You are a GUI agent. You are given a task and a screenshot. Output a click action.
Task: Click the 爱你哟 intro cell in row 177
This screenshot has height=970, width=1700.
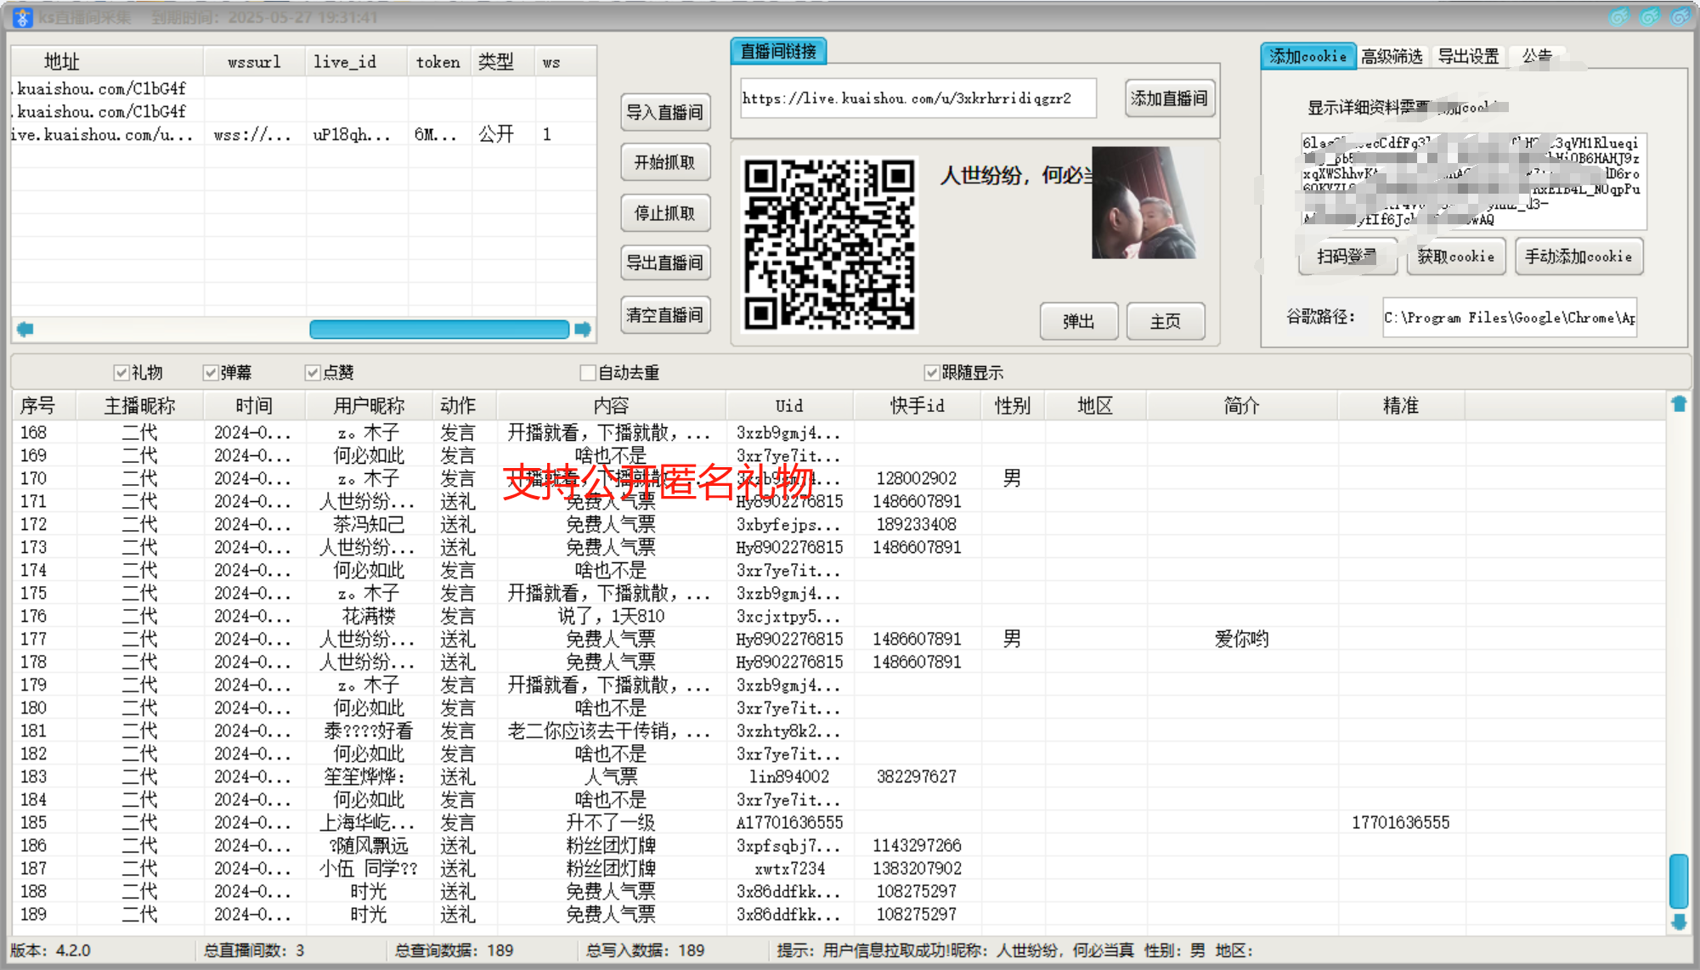(1241, 639)
